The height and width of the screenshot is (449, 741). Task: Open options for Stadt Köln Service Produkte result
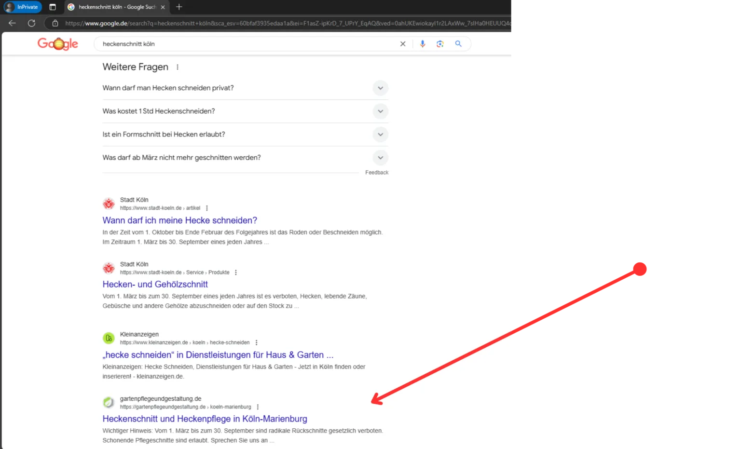click(x=236, y=272)
